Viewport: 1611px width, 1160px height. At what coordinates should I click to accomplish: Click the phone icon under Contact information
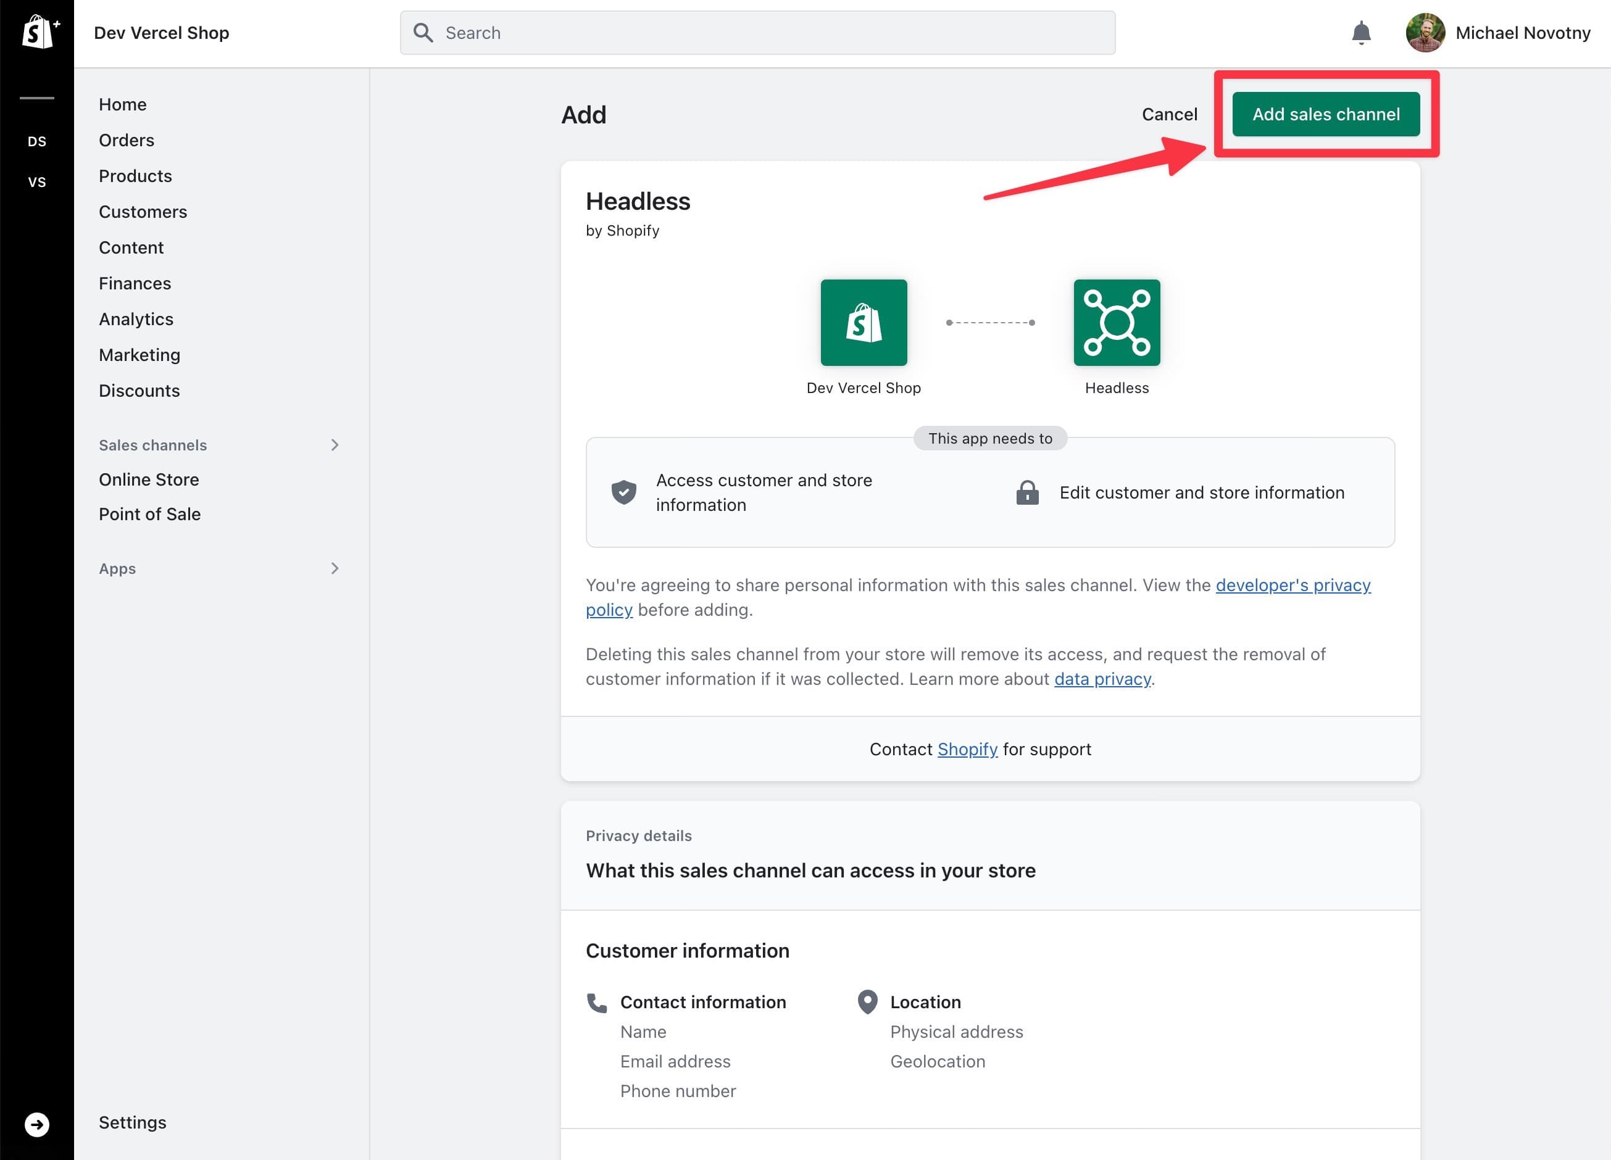point(596,1001)
